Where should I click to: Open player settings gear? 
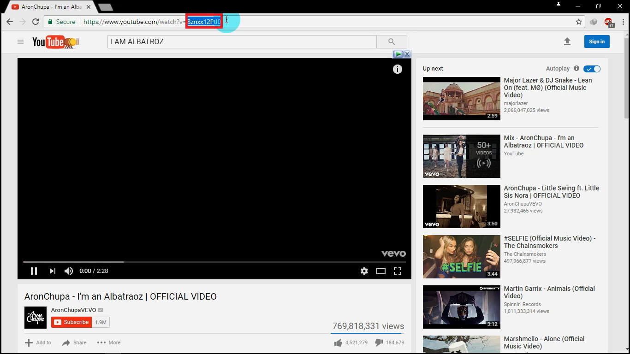click(364, 271)
